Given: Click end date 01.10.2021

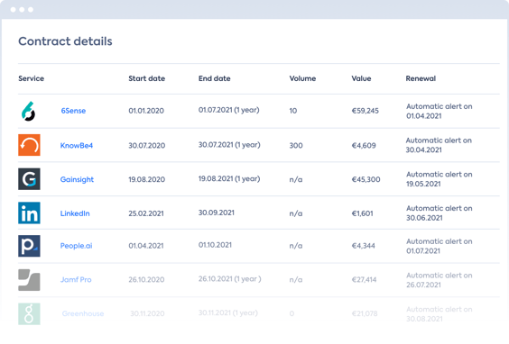Looking at the screenshot, I should pyautogui.click(x=215, y=245).
